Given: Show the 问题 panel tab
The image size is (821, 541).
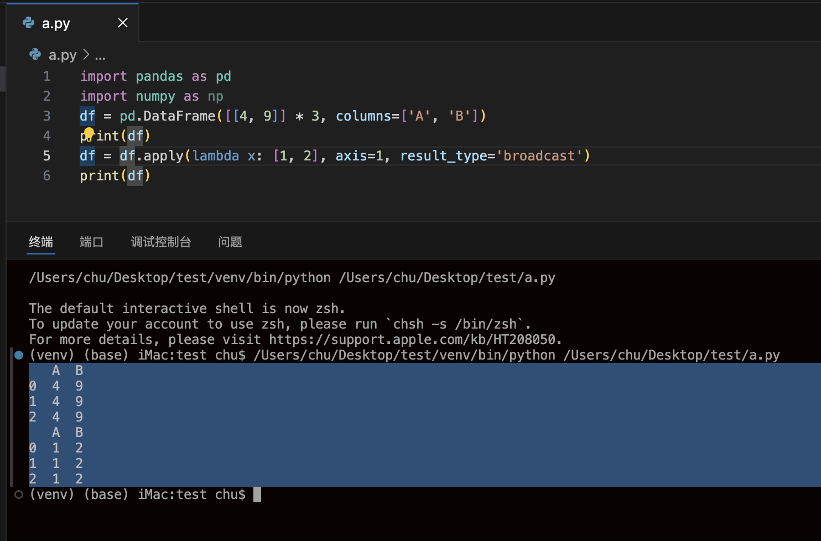Looking at the screenshot, I should click(230, 242).
